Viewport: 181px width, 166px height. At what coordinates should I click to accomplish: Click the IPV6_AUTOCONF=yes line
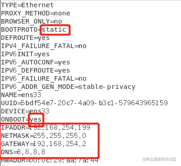click(x=35, y=62)
